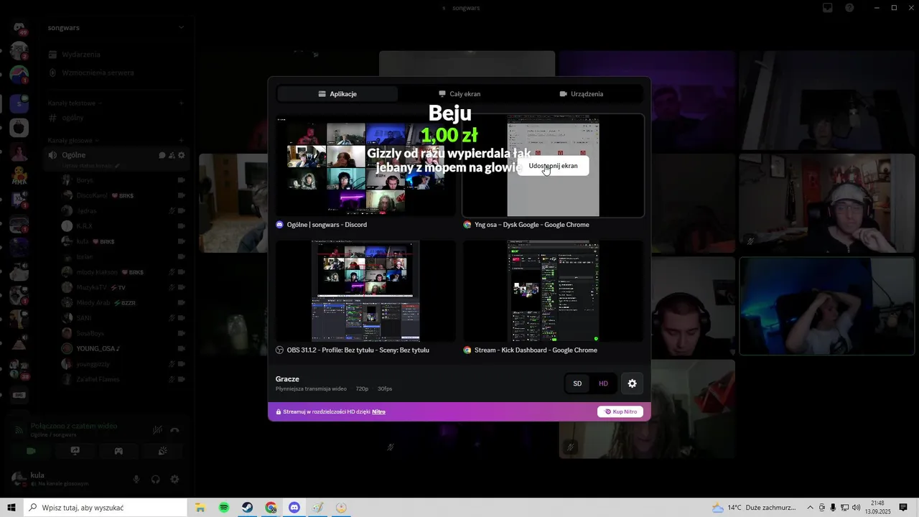This screenshot has height=517, width=919.
Task: Open Steam from the taskbar
Action: coord(247,508)
